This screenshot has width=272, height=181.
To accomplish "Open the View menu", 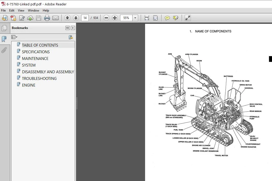I will click(21, 10).
